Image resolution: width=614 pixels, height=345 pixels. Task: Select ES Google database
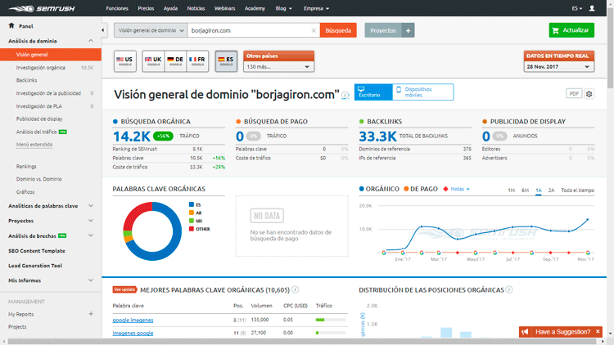[x=226, y=61]
